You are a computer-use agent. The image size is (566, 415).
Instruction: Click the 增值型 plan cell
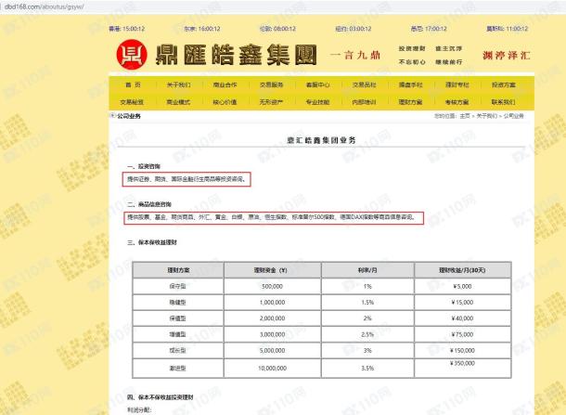click(177, 334)
